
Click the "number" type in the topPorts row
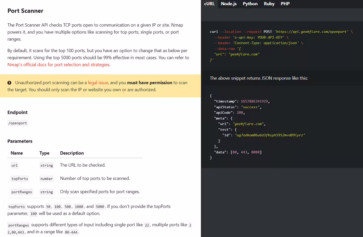[46, 179]
